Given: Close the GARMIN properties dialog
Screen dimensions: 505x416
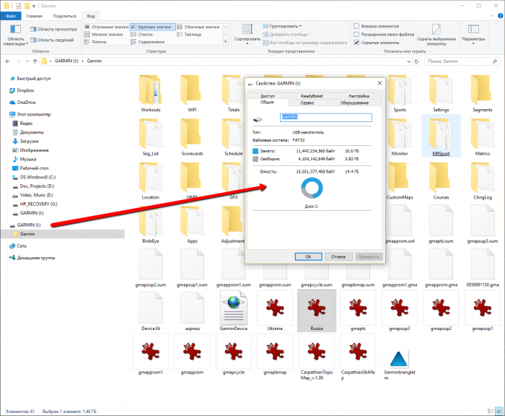Looking at the screenshot, I should click(379, 83).
